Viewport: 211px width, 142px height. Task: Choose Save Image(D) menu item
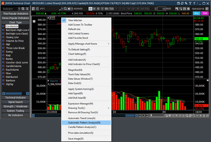click(86, 138)
